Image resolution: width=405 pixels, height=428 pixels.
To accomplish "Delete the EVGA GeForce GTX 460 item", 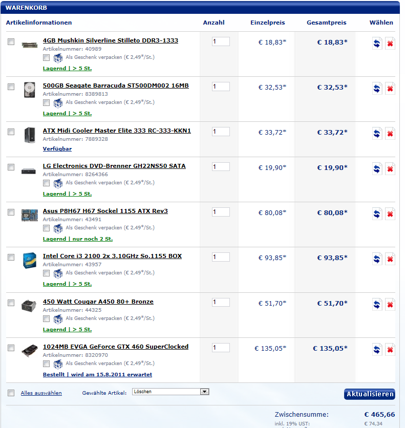I will click(x=390, y=349).
